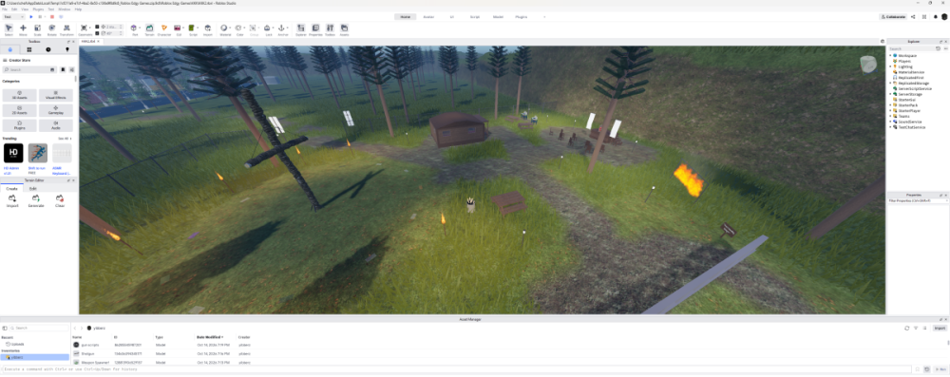This screenshot has width=950, height=377.
Task: Expand the ReplicatedStorage tree node
Action: tap(890, 83)
